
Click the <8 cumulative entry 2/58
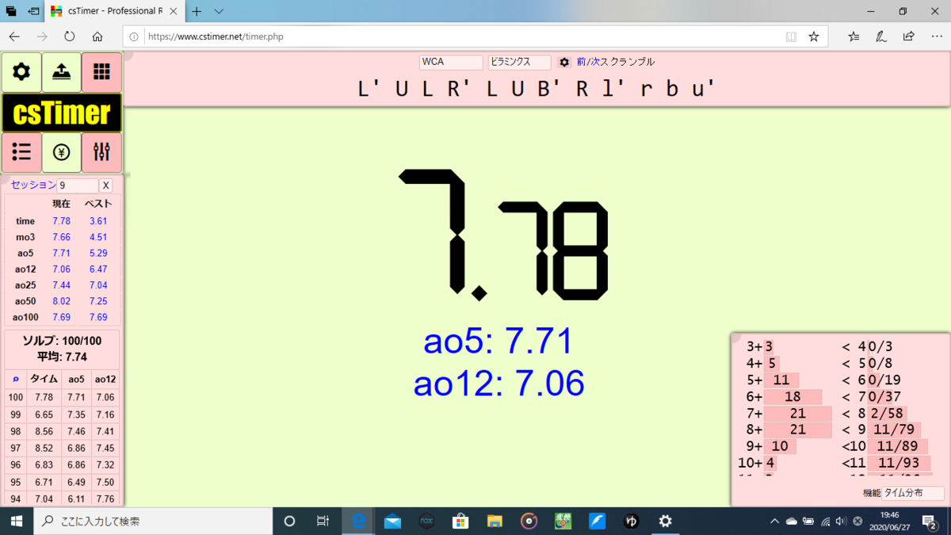tap(887, 413)
